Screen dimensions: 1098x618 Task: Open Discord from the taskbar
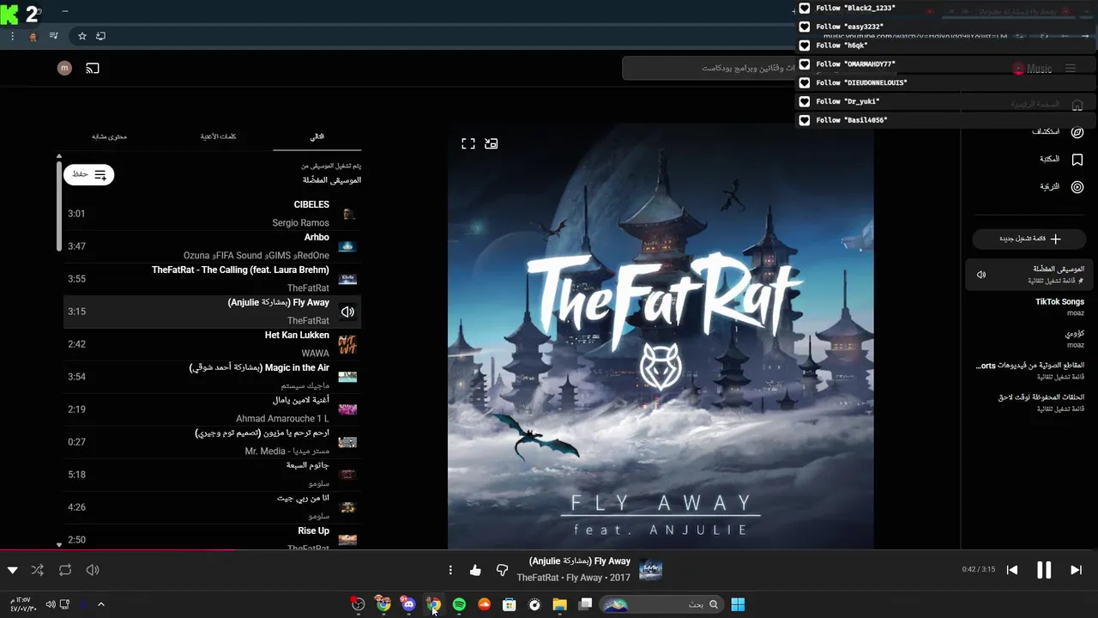coord(408,604)
